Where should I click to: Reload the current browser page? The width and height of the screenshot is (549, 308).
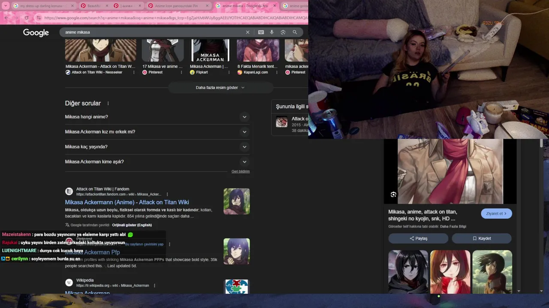tap(26, 18)
